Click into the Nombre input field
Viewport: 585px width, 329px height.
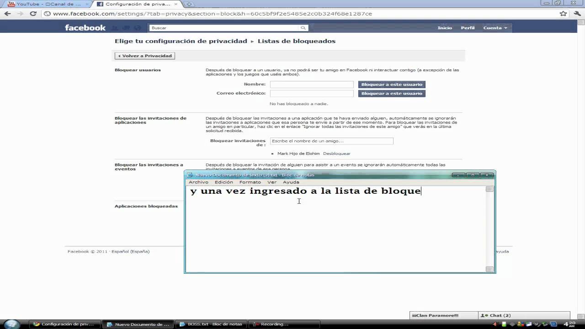pos(312,85)
